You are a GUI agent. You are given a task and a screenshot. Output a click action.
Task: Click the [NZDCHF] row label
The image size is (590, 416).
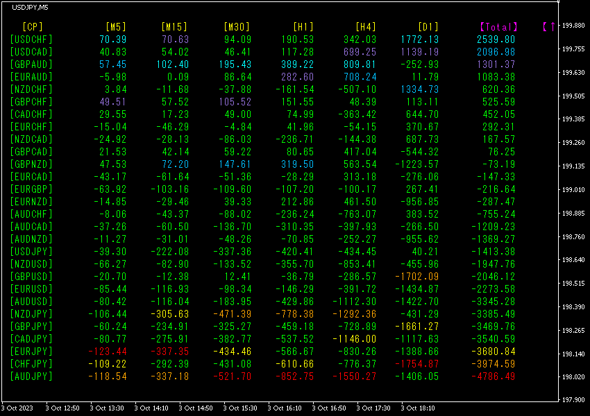[31, 89]
